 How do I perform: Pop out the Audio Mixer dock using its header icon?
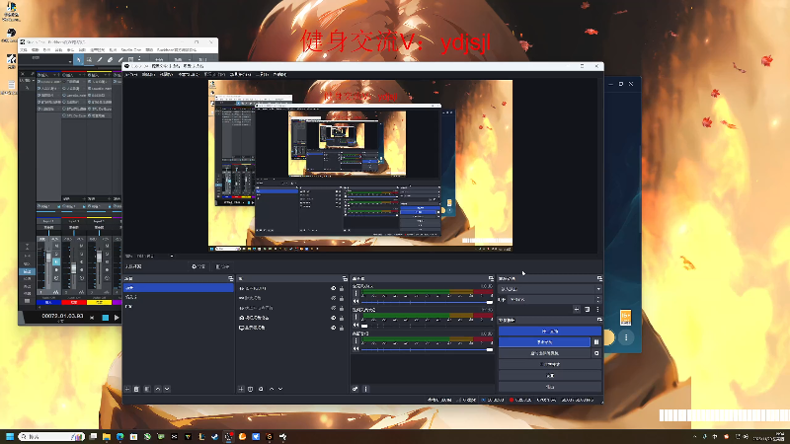click(x=491, y=279)
